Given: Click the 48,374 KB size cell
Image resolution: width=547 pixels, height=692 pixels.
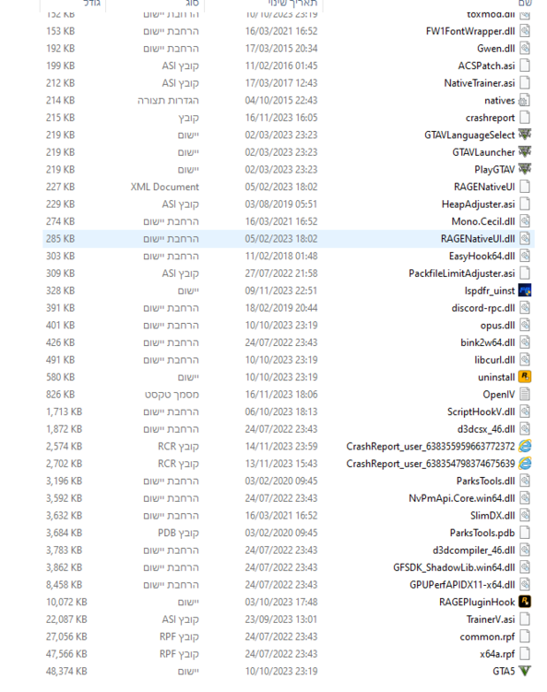Looking at the screenshot, I should [66, 672].
